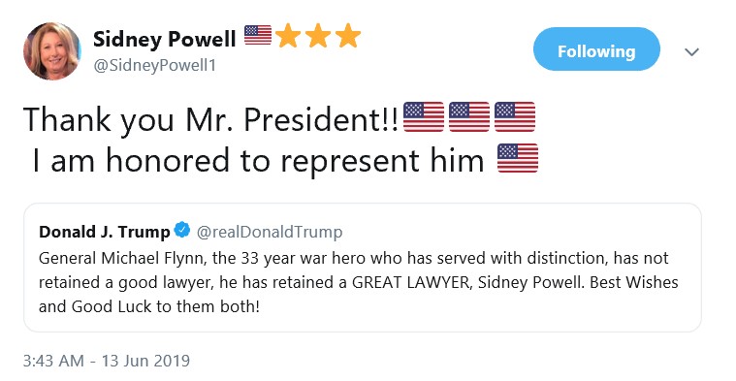This screenshot has width=736, height=381.
Task: Click the first gold star emoji
Action: point(288,36)
